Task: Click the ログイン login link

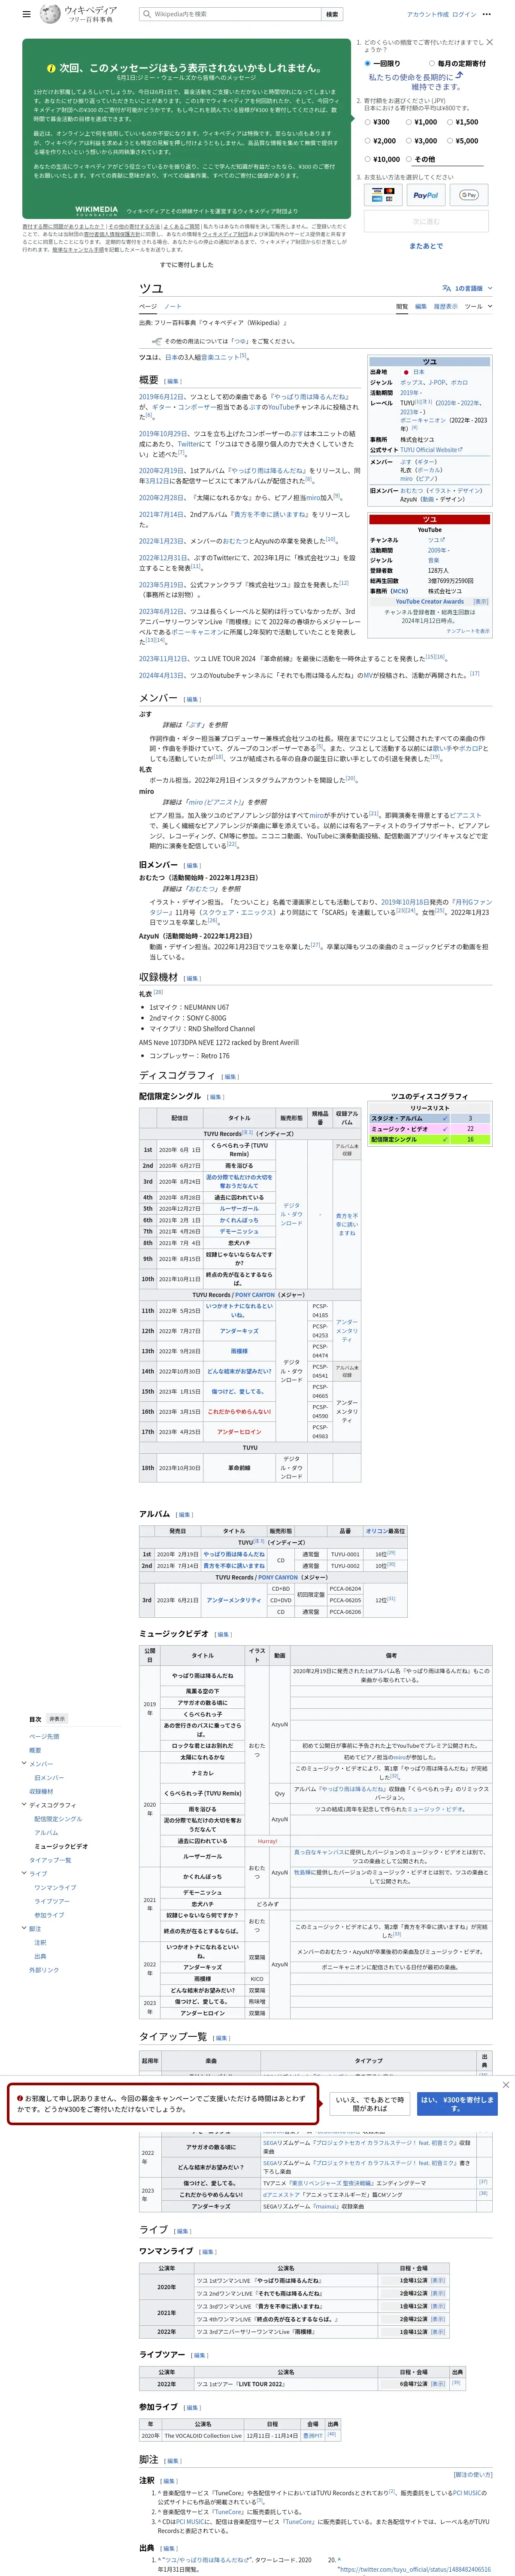Action: tap(464, 15)
